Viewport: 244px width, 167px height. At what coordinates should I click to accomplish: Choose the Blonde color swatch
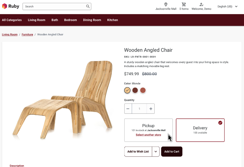point(127,90)
